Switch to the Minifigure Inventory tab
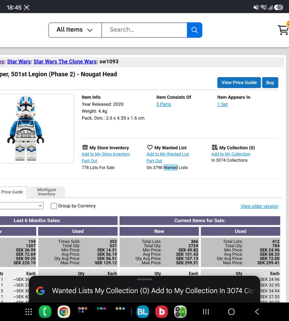The image size is (289, 321). click(46, 192)
